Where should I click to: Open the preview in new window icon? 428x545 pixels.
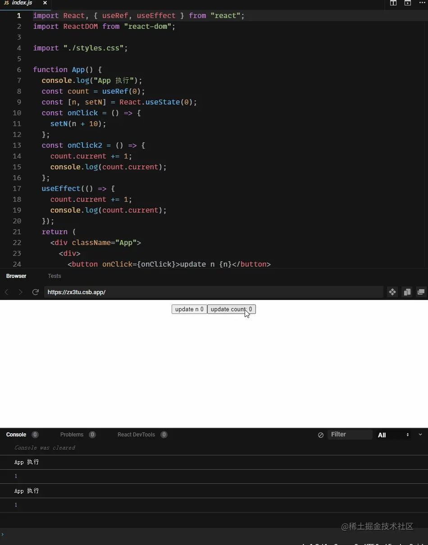408,3
